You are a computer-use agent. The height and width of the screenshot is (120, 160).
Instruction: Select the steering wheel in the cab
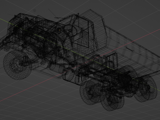[71, 30]
